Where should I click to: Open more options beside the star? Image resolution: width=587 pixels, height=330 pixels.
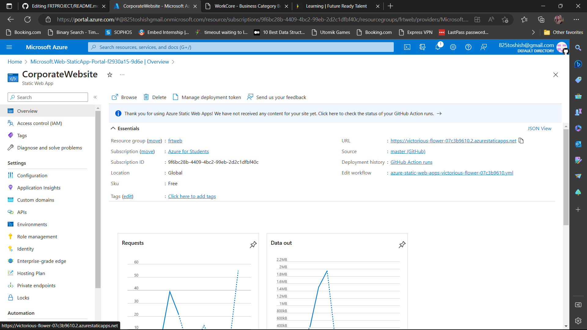tap(122, 75)
